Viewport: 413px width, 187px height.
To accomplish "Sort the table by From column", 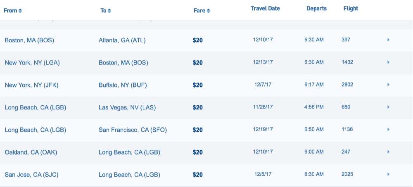I will [x=13, y=10].
